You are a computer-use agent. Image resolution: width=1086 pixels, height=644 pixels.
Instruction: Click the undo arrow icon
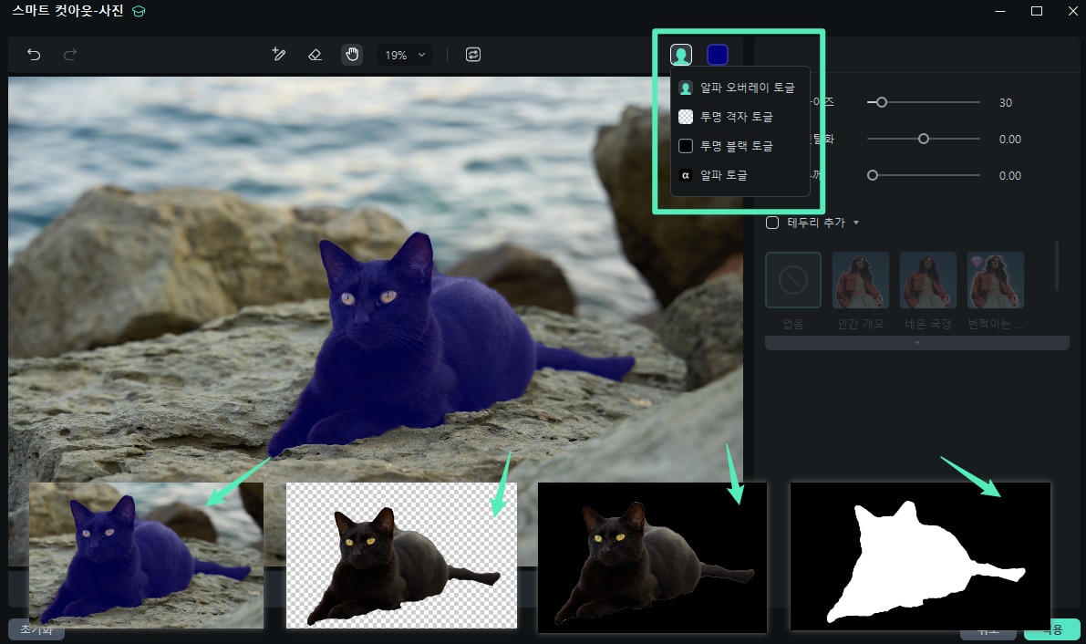point(34,55)
